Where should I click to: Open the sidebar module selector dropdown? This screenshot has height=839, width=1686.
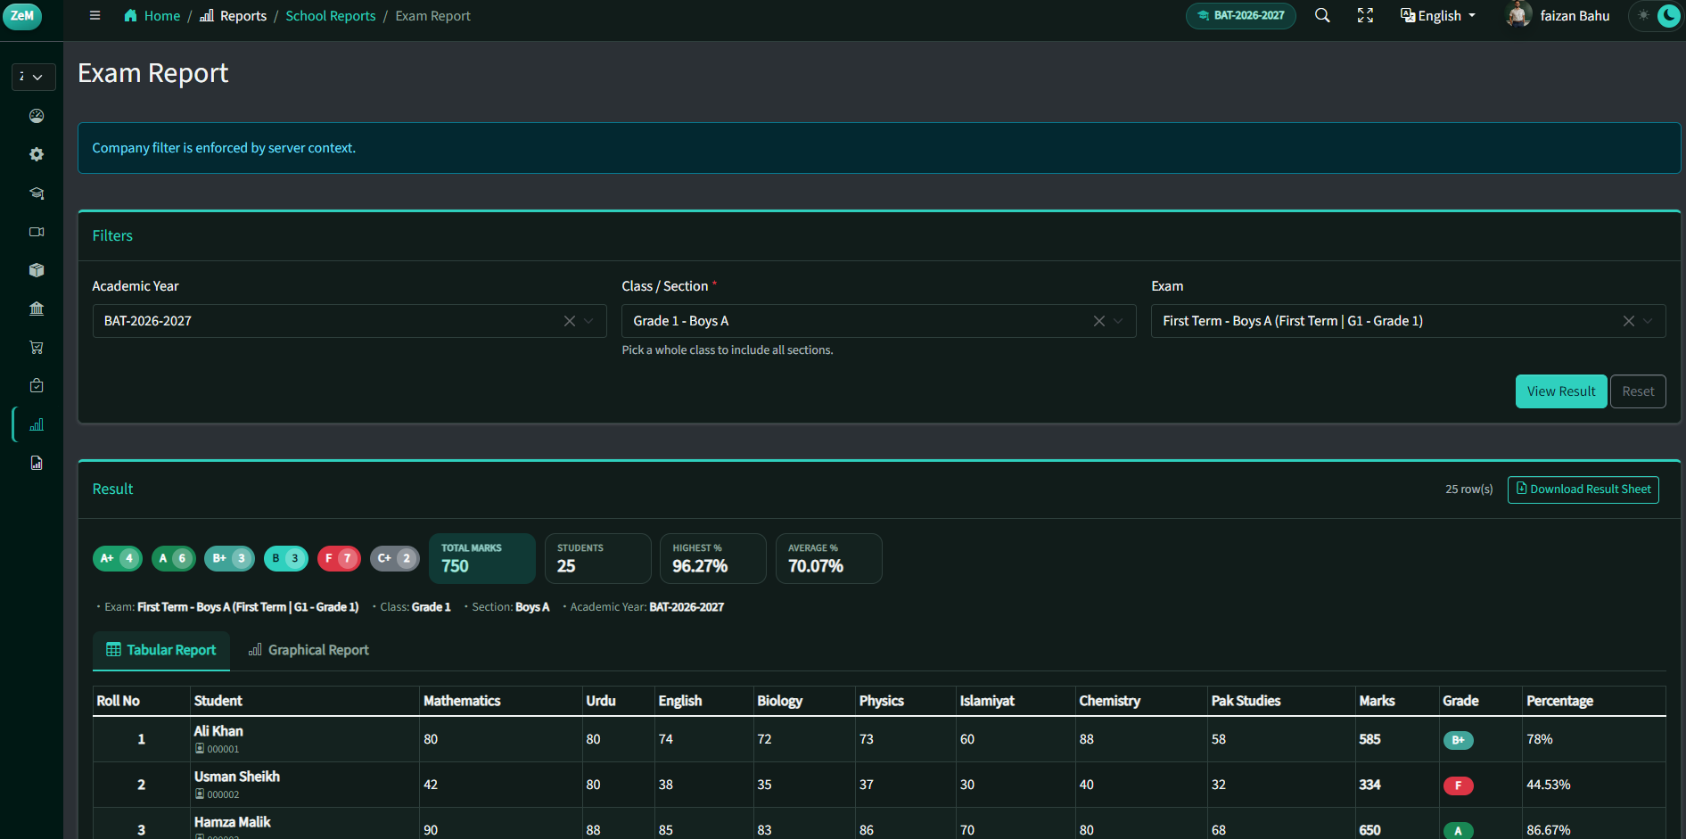click(33, 77)
